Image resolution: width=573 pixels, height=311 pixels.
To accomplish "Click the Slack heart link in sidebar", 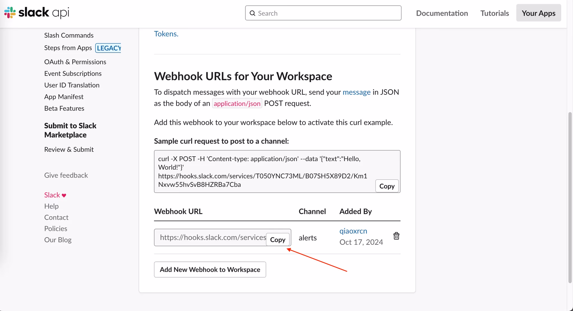I will 55,195.
